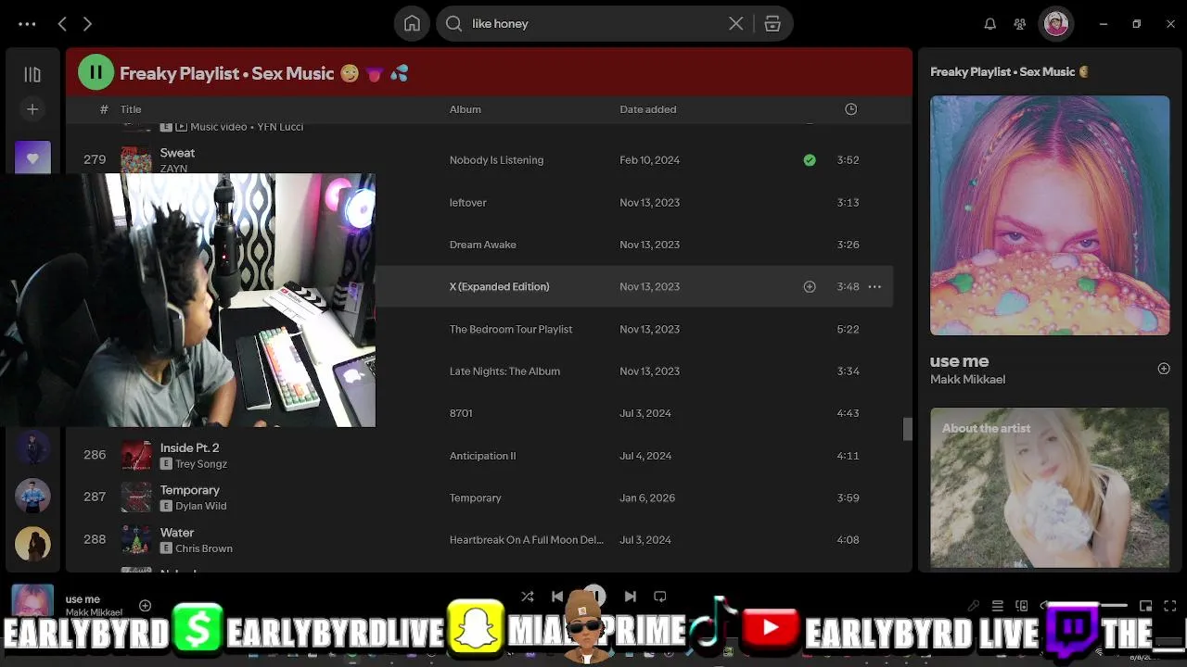Go back with the left arrow
Image resolution: width=1187 pixels, height=667 pixels.
(62, 24)
